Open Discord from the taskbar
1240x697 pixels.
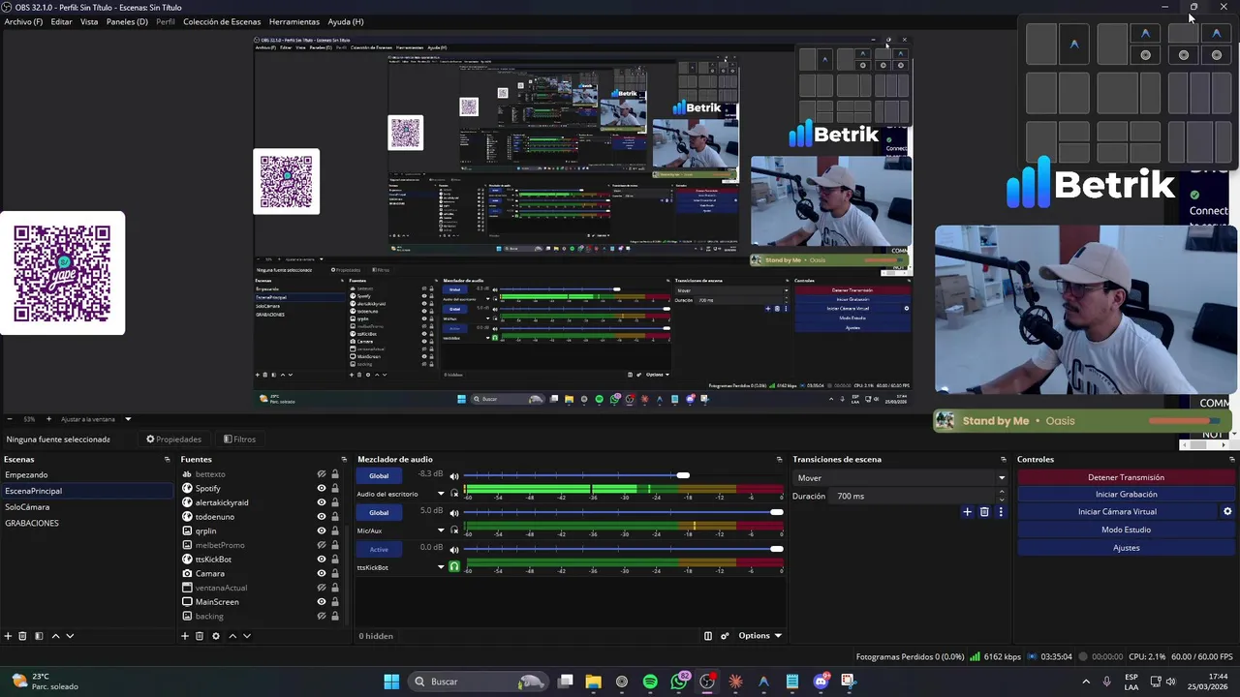coord(821,682)
